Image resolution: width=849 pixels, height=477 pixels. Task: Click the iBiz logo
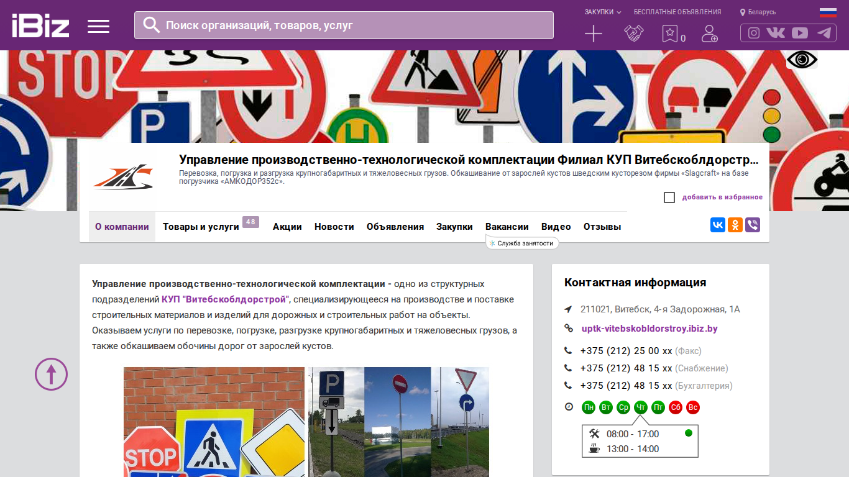tap(40, 25)
